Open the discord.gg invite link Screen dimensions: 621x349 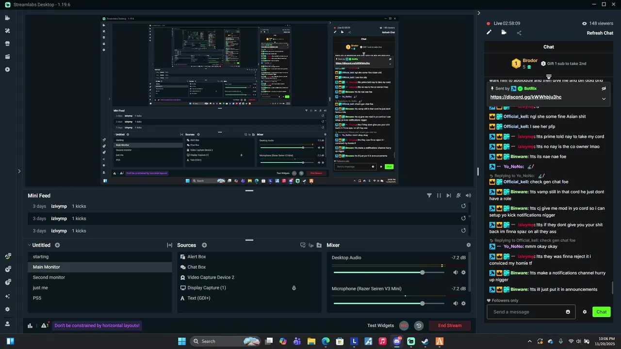tap(526, 97)
